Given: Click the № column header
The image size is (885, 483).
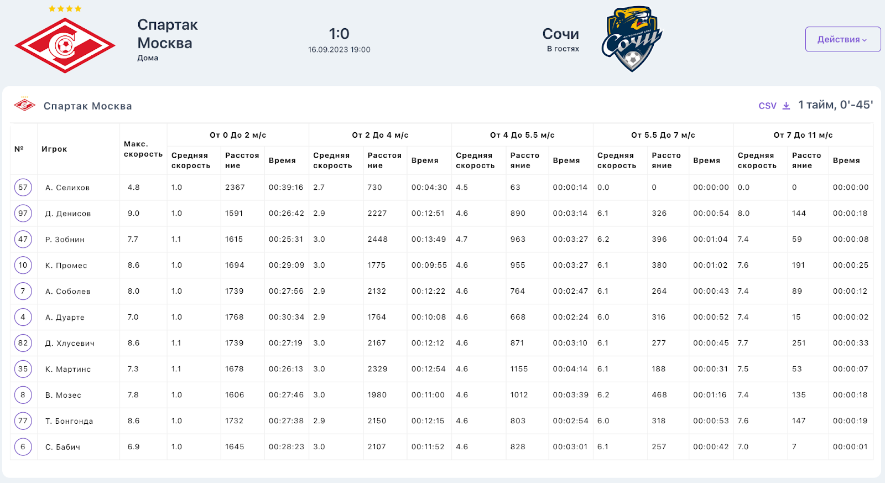Looking at the screenshot, I should click(x=19, y=149).
